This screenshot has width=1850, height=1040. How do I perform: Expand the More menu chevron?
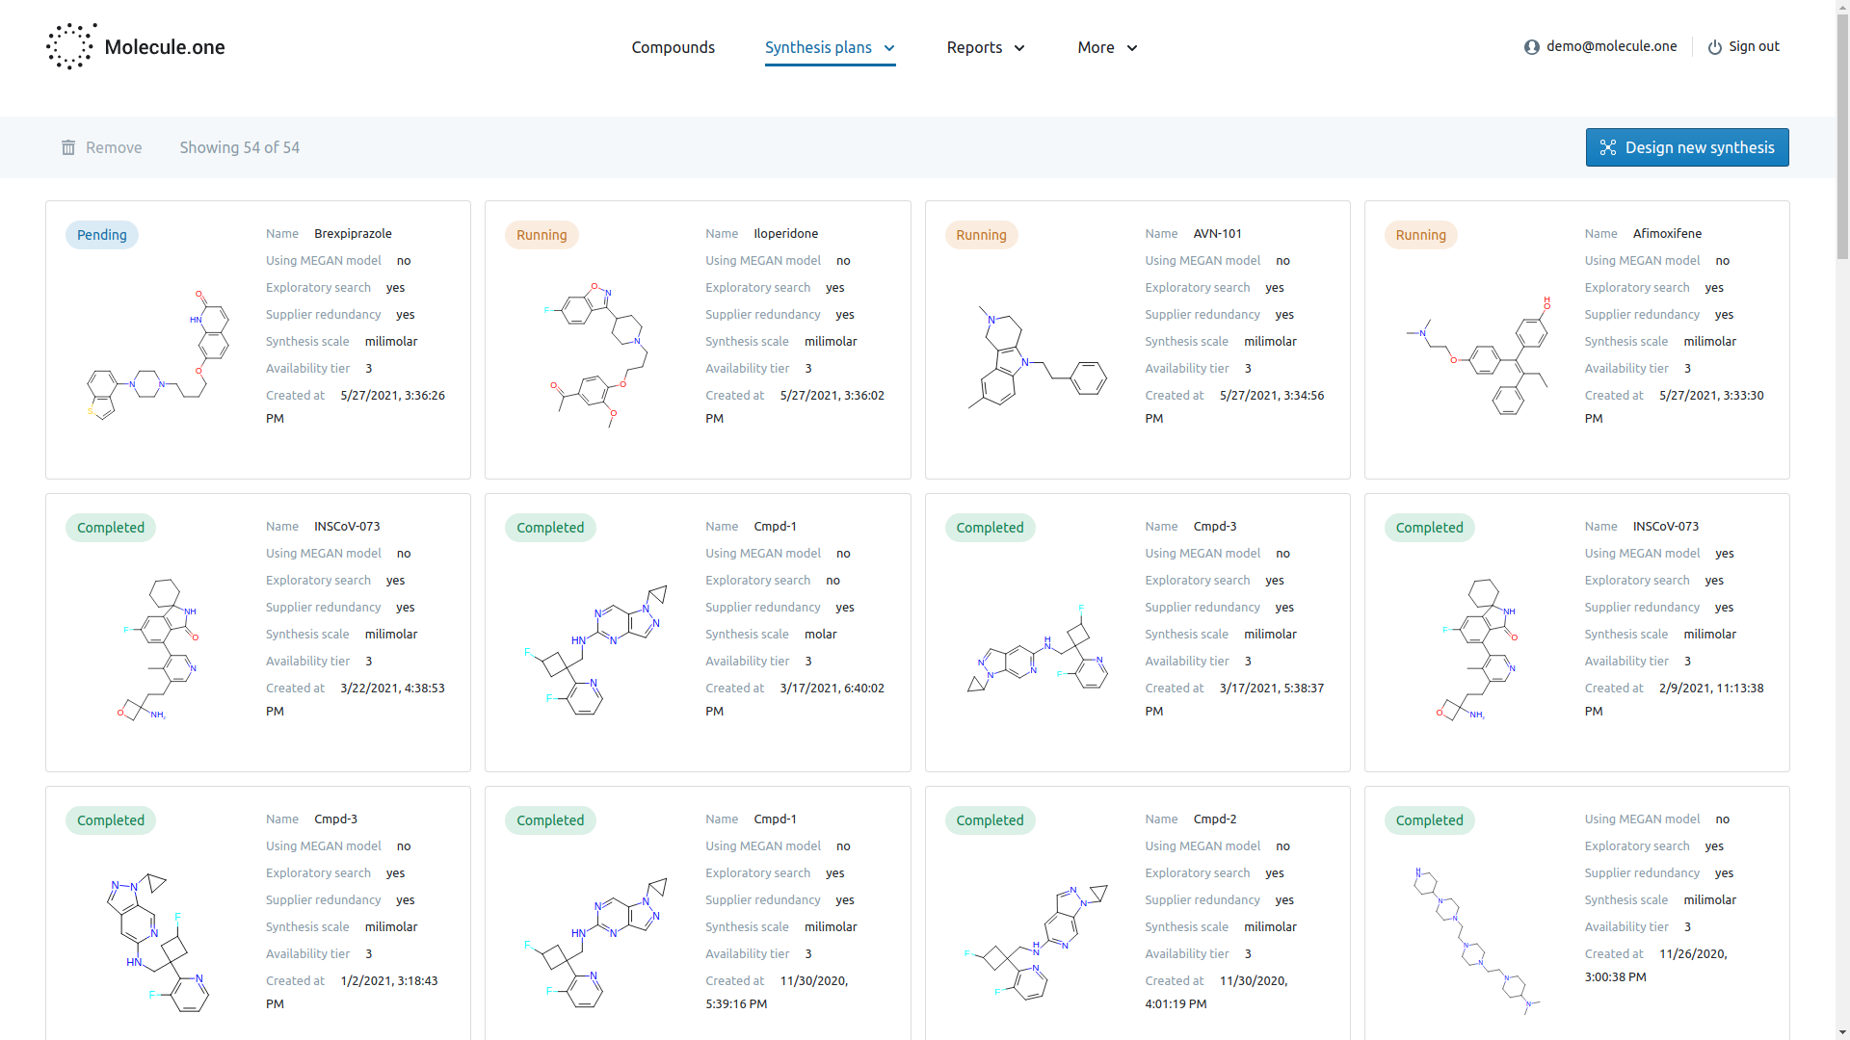coord(1132,48)
